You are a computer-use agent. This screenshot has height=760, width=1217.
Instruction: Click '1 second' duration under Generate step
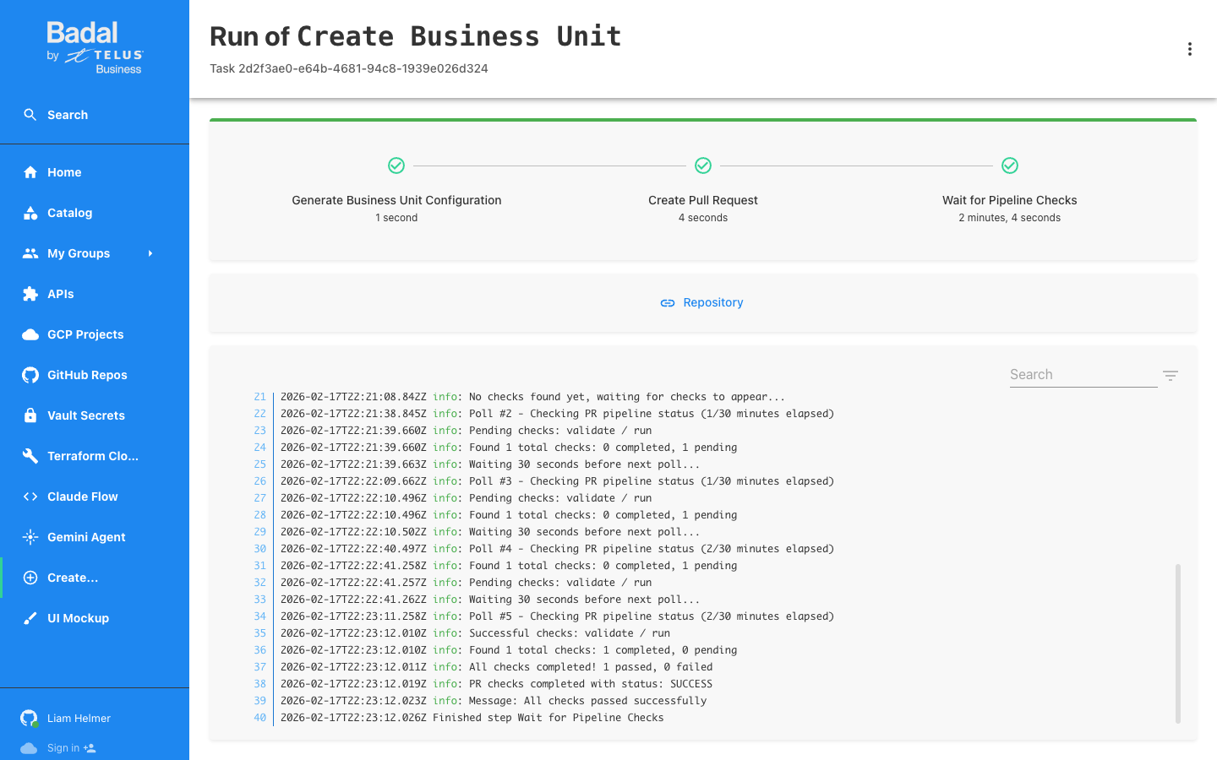click(x=396, y=218)
